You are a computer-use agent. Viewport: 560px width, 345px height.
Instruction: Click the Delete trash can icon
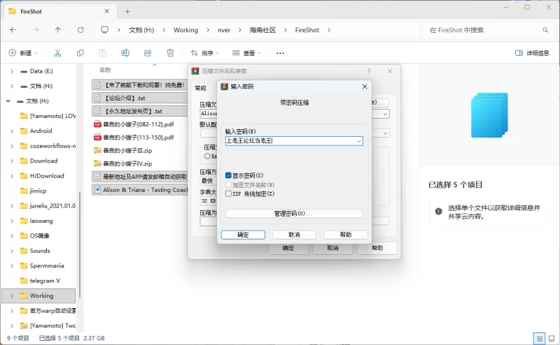click(170, 53)
